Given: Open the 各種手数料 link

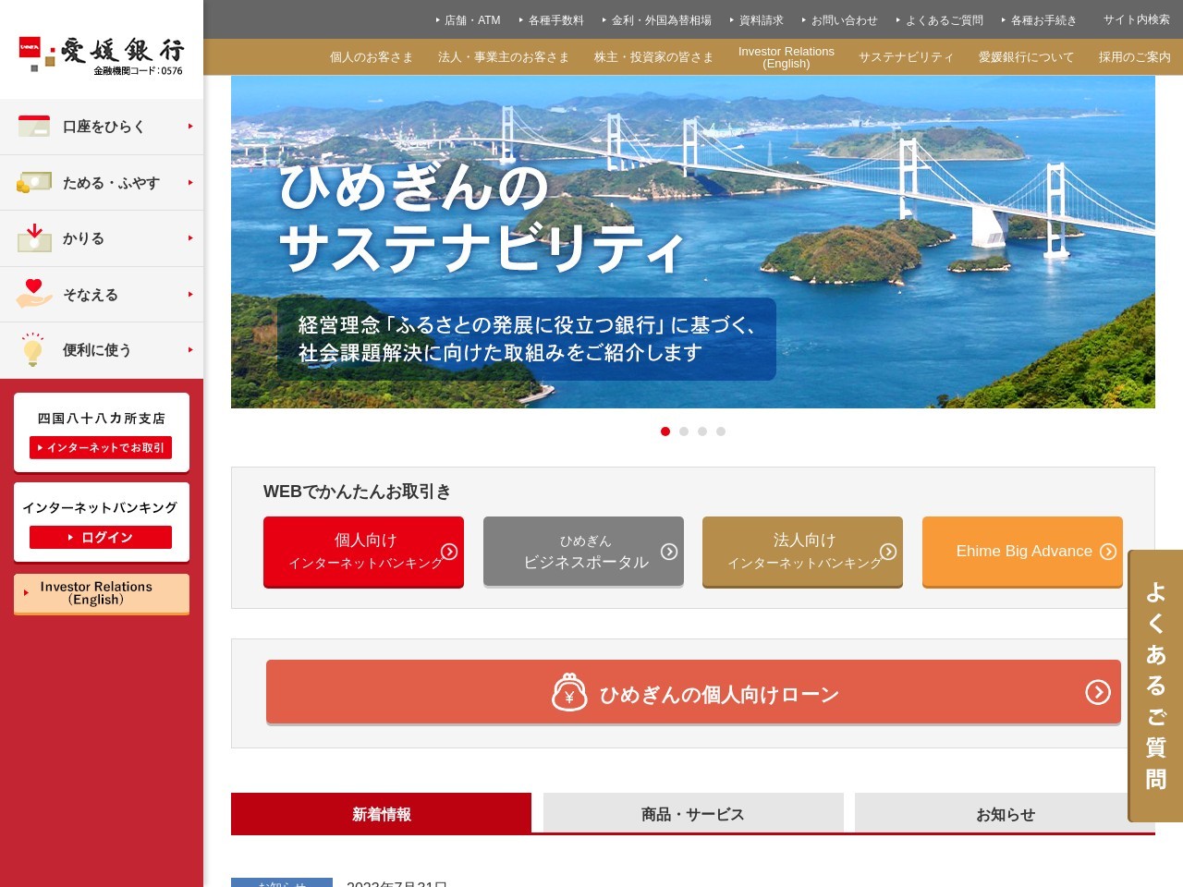Looking at the screenshot, I should coord(552,19).
